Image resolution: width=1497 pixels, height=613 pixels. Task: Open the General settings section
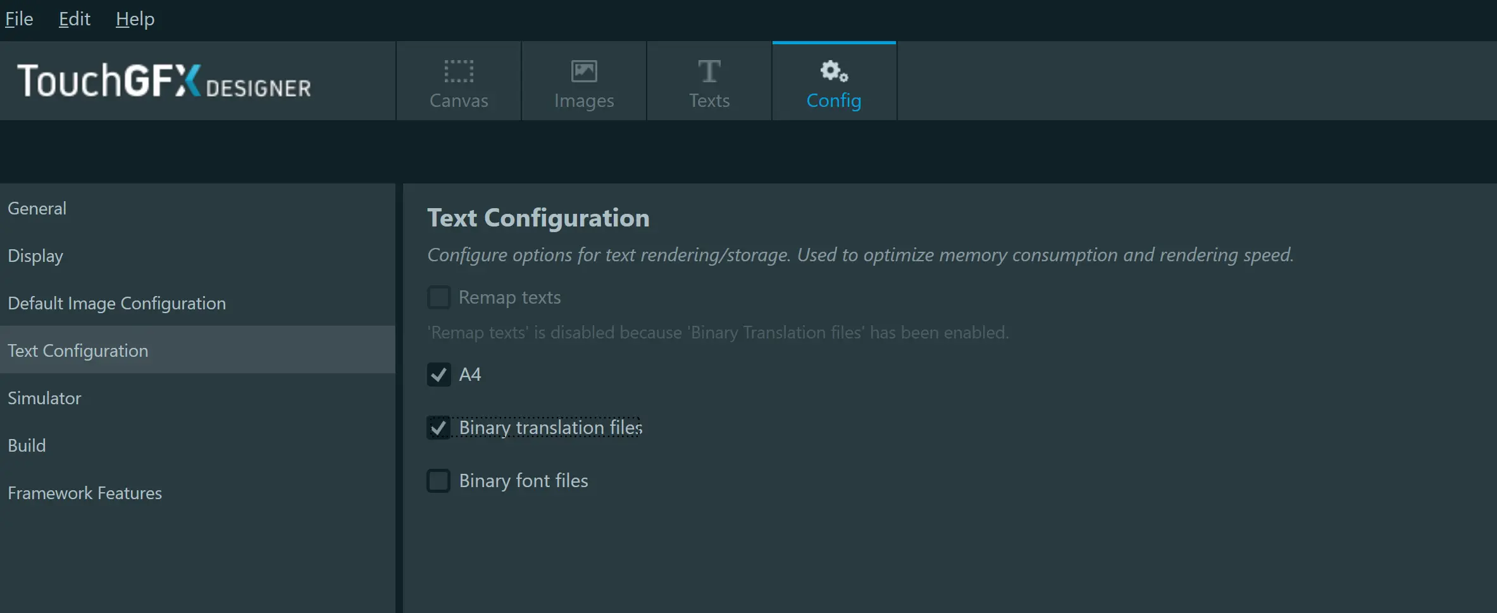pos(197,208)
